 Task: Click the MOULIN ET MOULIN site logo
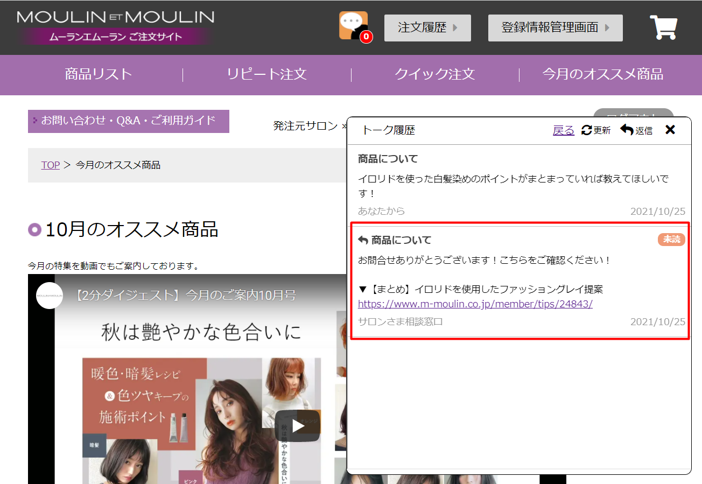[115, 27]
